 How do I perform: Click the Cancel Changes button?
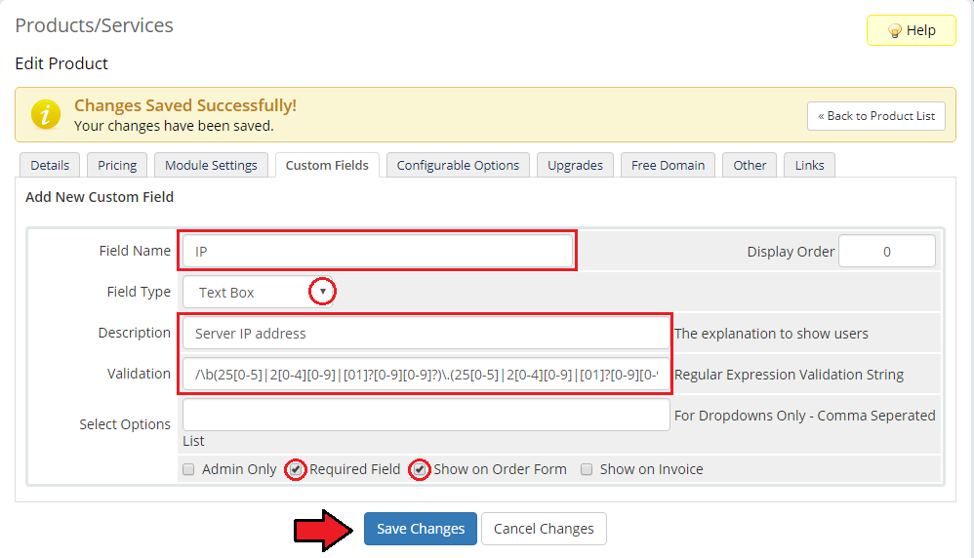point(544,529)
